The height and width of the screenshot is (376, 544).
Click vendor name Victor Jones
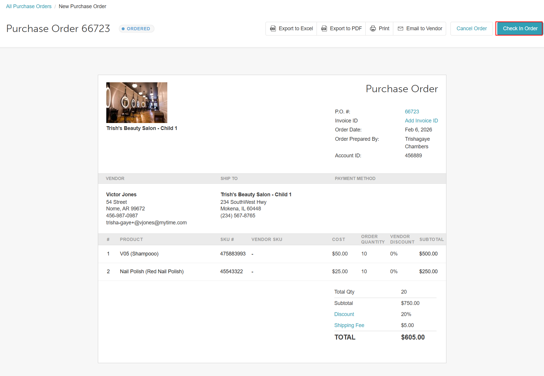121,195
